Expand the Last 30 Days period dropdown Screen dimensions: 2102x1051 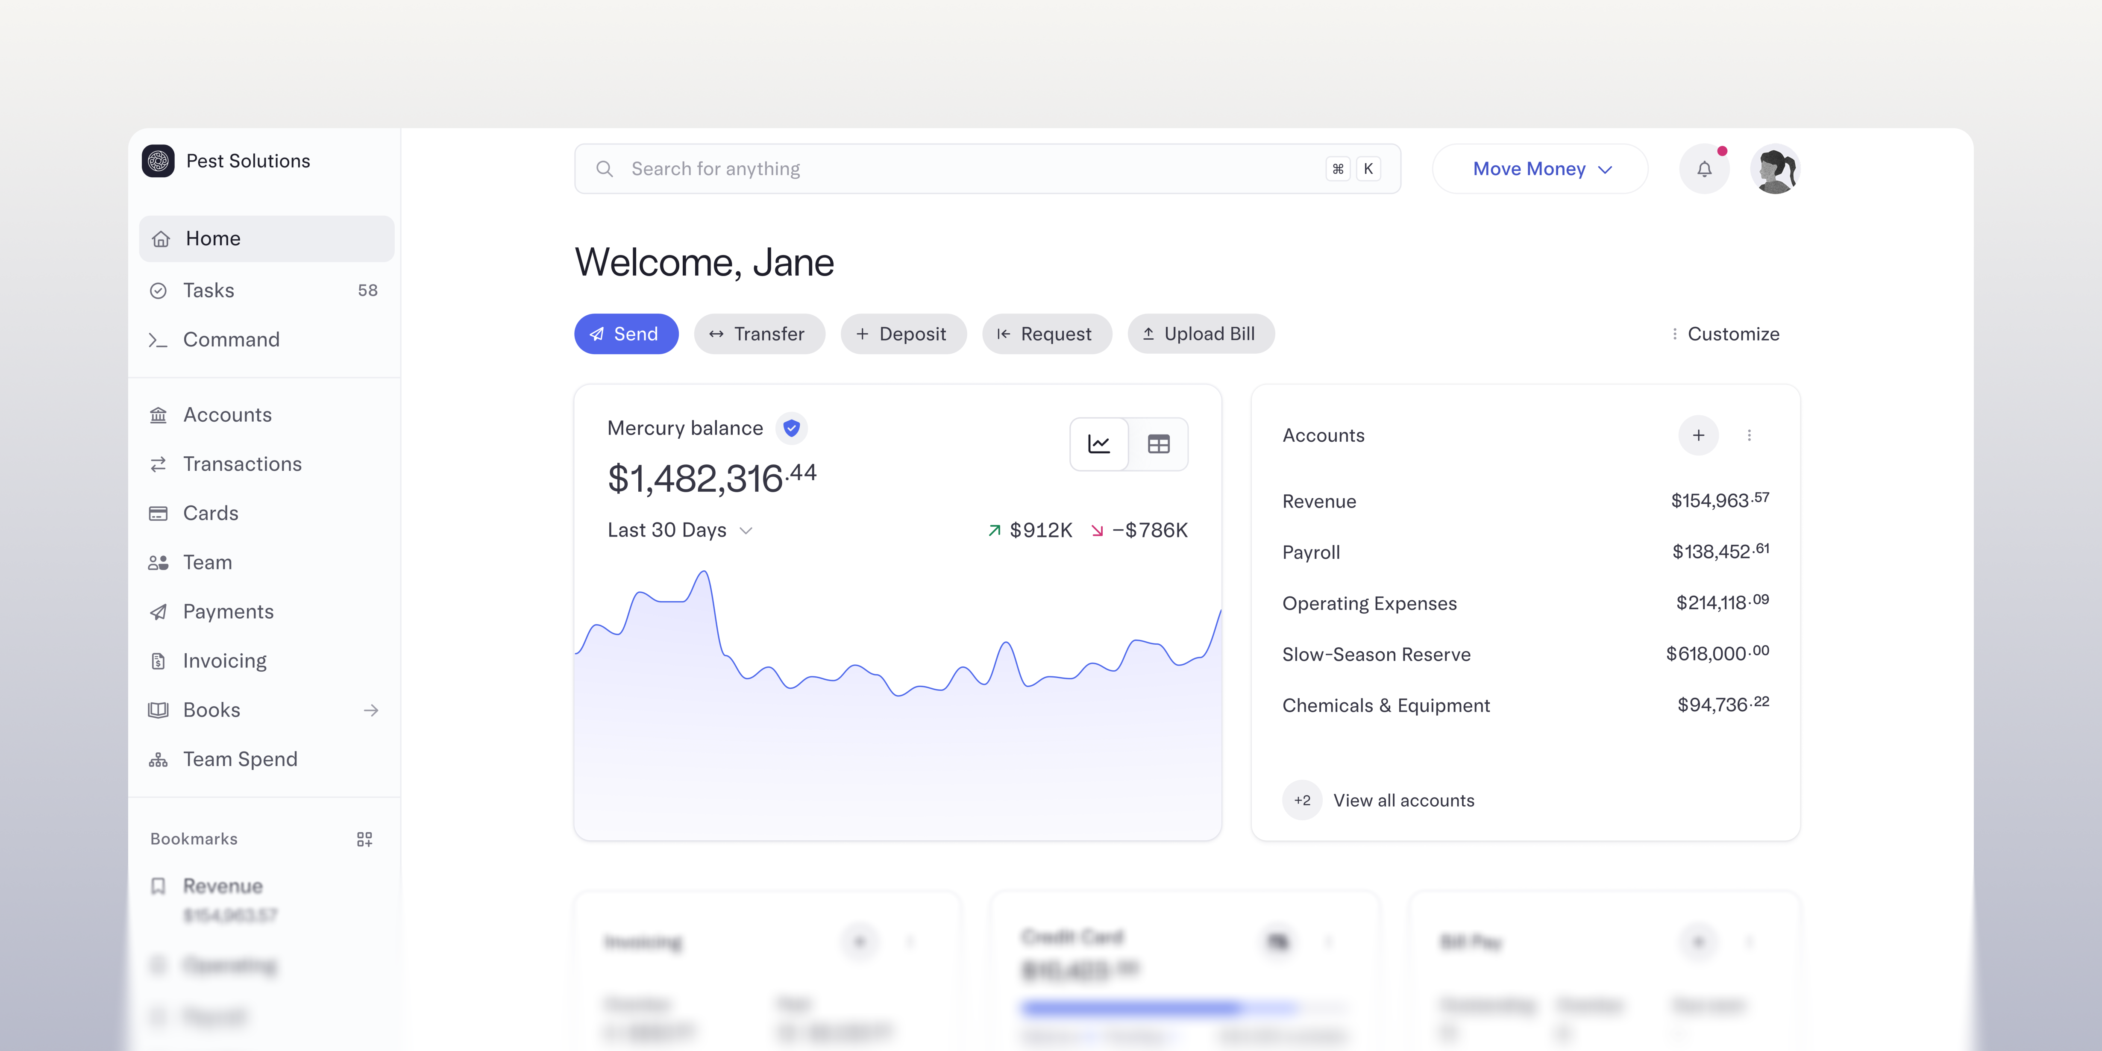[680, 530]
